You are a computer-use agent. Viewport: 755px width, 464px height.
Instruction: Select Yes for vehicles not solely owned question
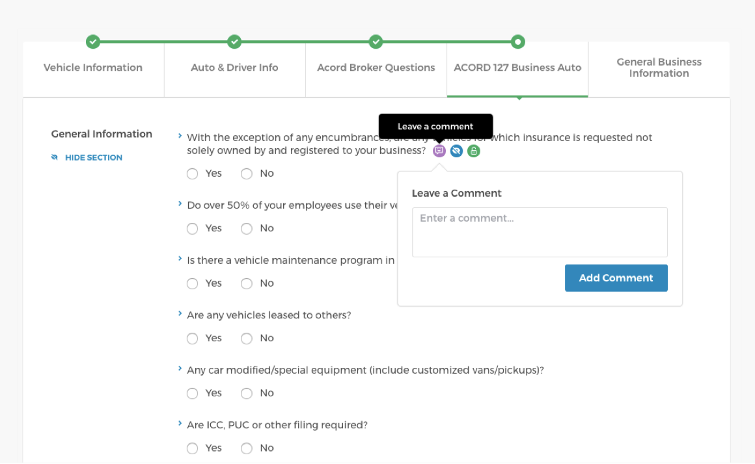click(192, 174)
